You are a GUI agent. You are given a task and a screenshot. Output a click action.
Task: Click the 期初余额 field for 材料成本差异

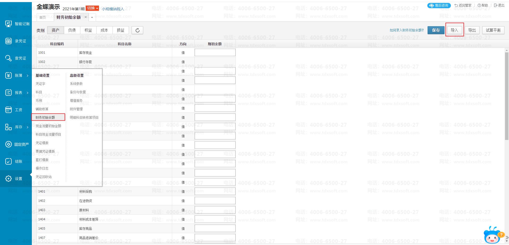click(x=215, y=219)
